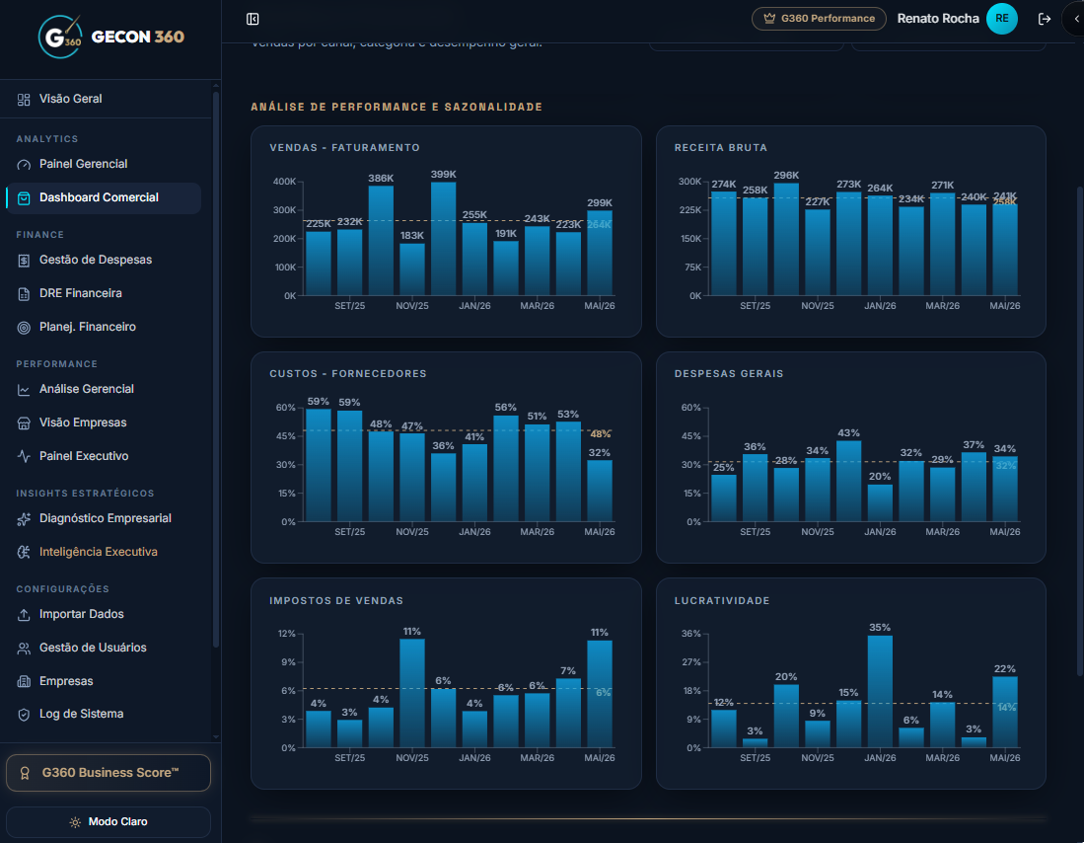Open G360 Business Score button
Viewport: 1084px width, 843px height.
pyautogui.click(x=108, y=773)
